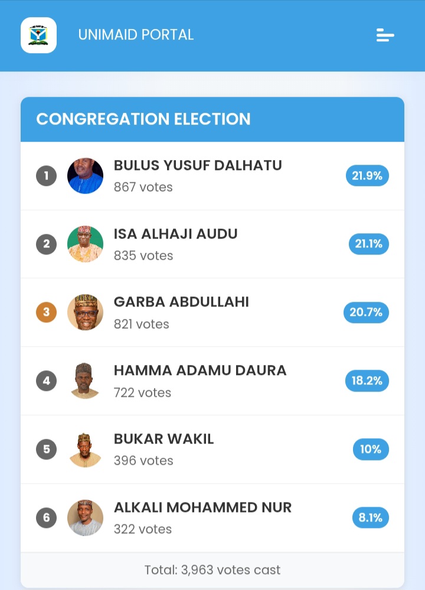
Task: Select the rank 1 number badge
Action: click(46, 176)
